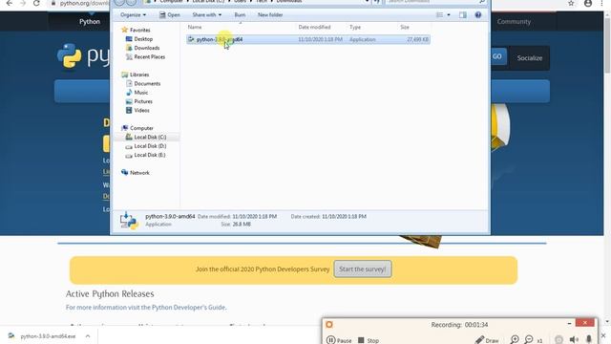The width and height of the screenshot is (611, 344).
Task: Click the Draw pencil tool in recorder
Action: click(487, 340)
